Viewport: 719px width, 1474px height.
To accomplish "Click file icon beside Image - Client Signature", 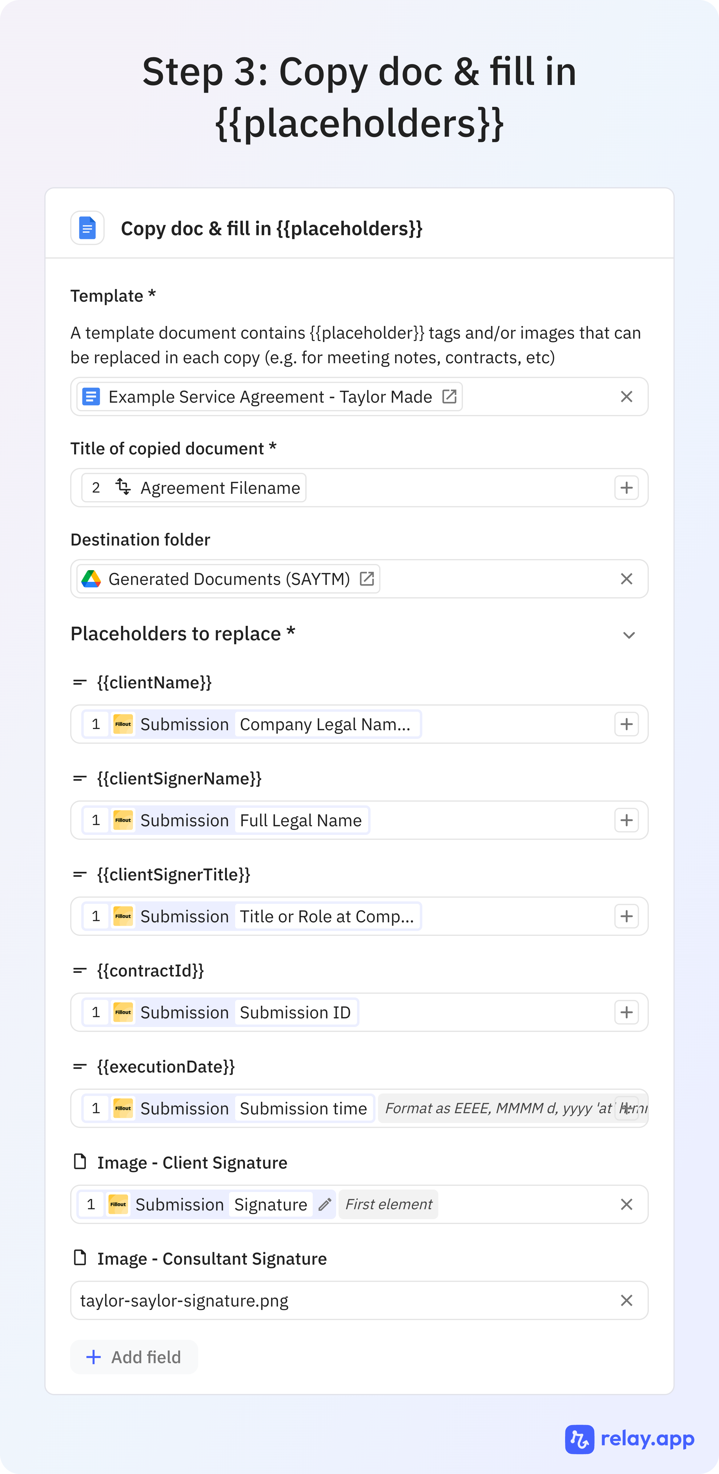I will click(80, 1162).
